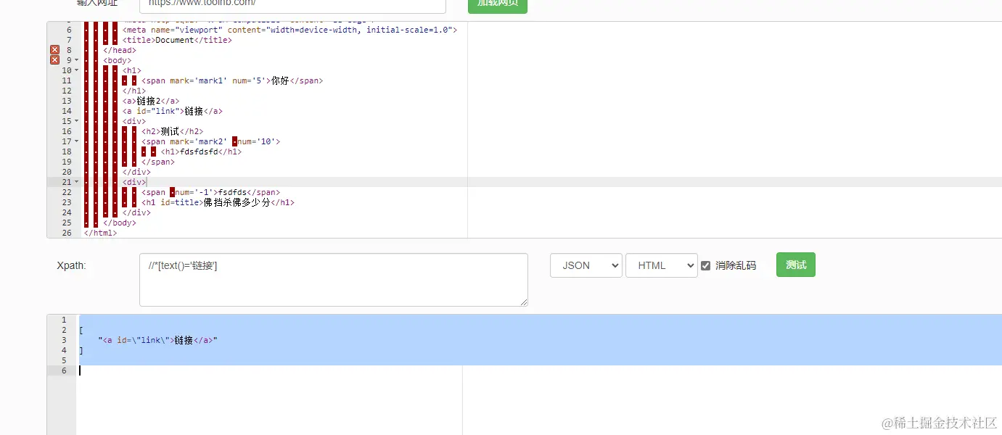Click line number 21 in source gutter

67,182
